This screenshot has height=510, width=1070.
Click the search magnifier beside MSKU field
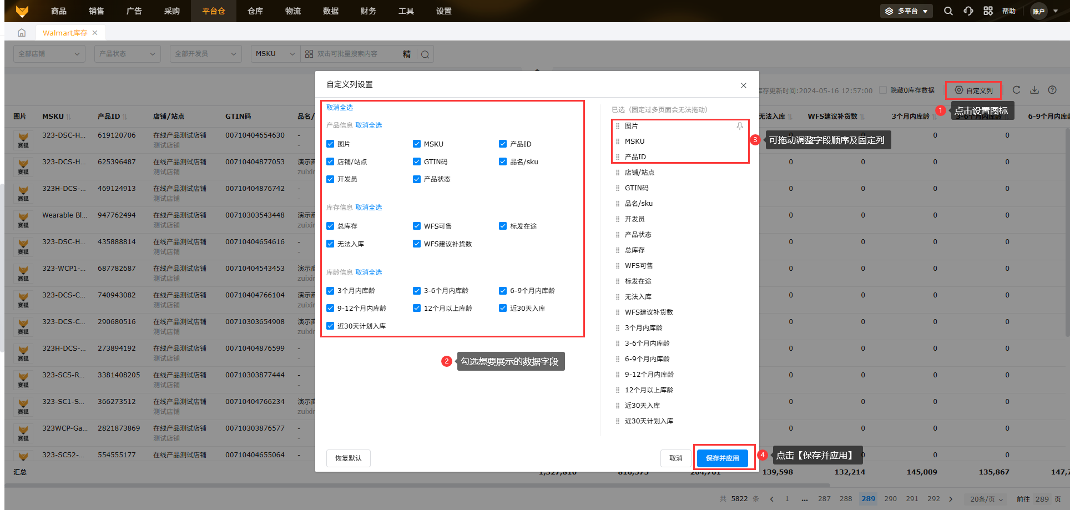pos(425,54)
